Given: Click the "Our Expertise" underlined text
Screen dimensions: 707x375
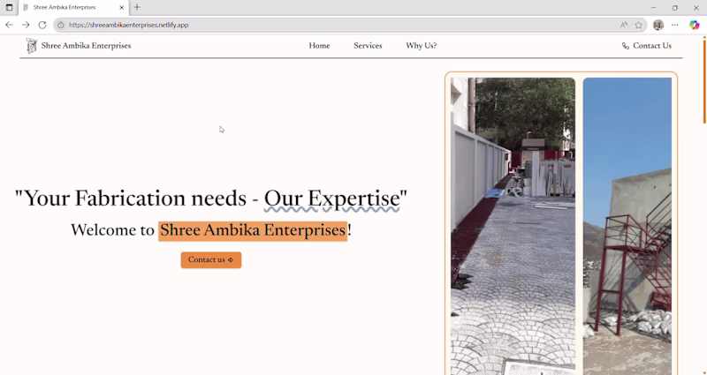Looking at the screenshot, I should tap(332, 199).
